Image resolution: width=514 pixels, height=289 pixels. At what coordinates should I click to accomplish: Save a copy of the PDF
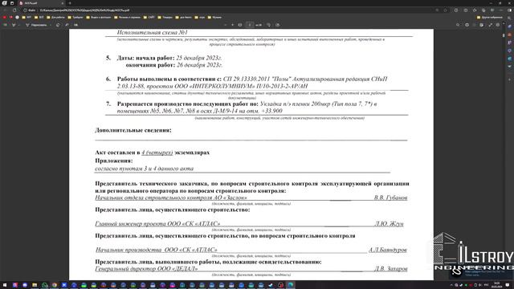click(482, 25)
